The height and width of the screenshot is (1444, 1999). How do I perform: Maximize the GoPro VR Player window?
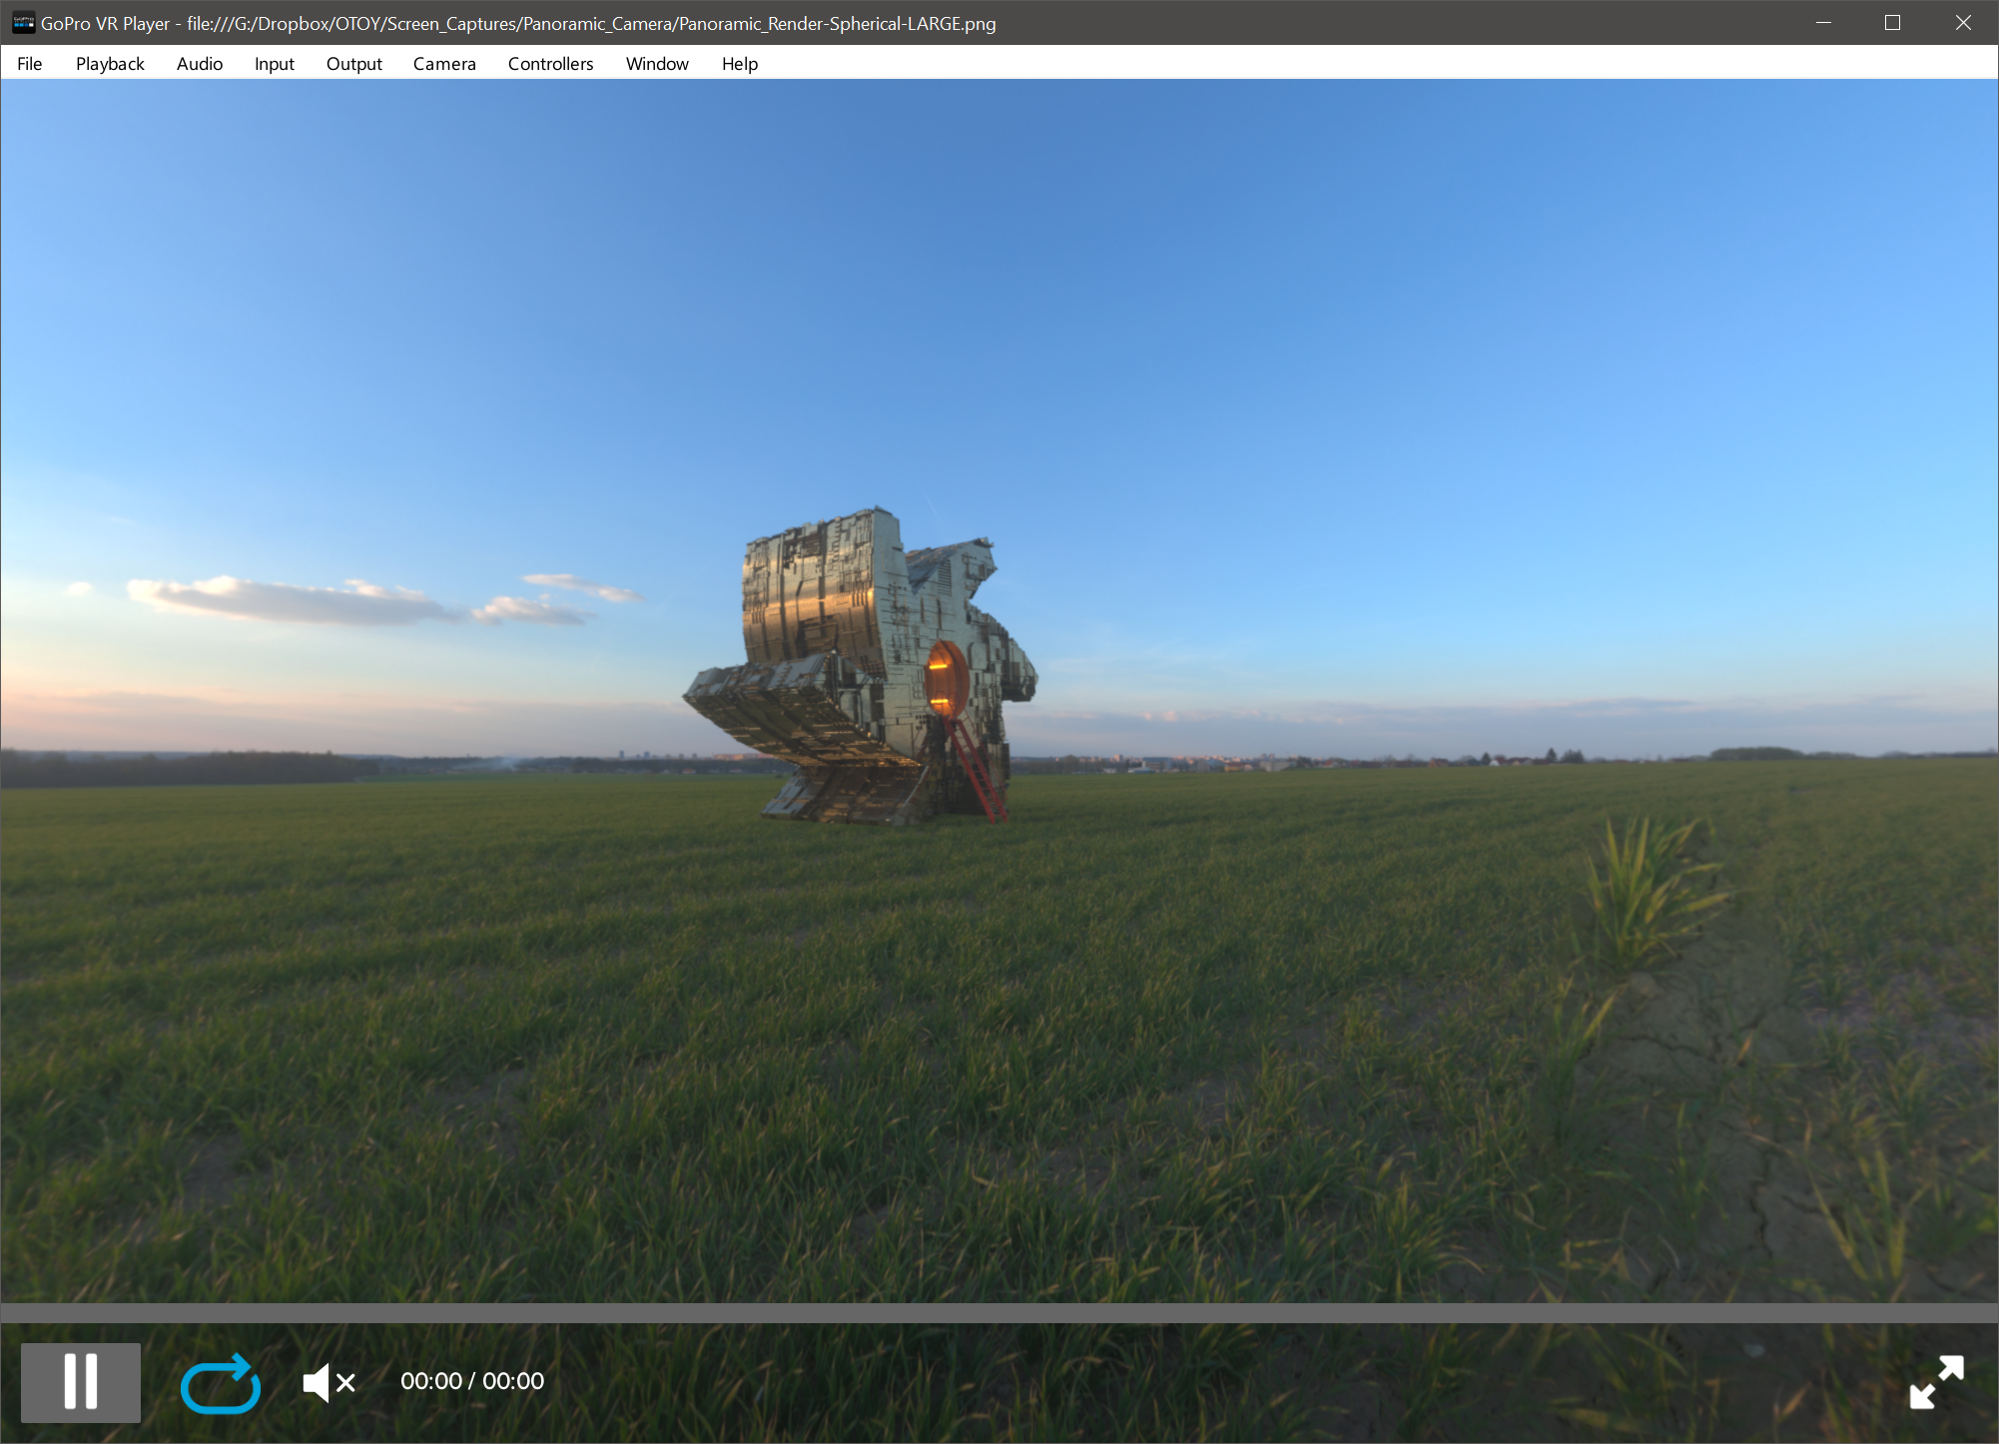pos(1892,23)
